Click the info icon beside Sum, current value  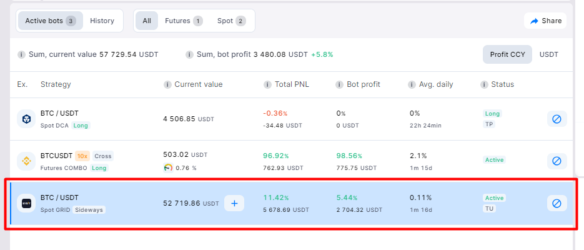[22, 54]
